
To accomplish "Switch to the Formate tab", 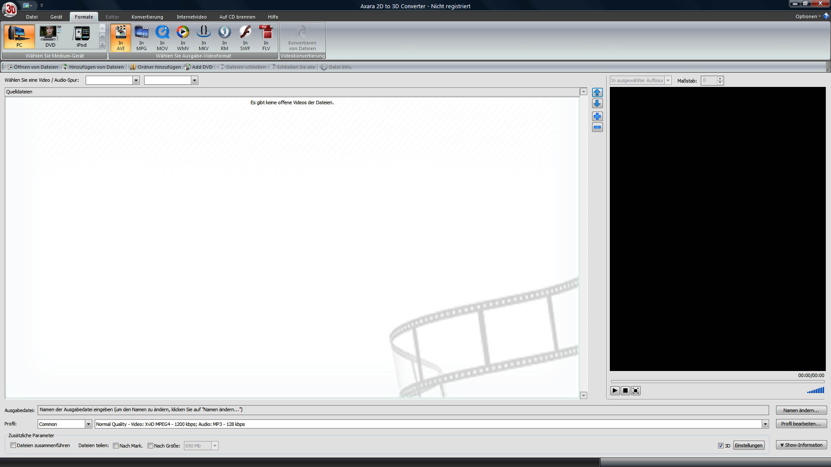I will point(84,17).
